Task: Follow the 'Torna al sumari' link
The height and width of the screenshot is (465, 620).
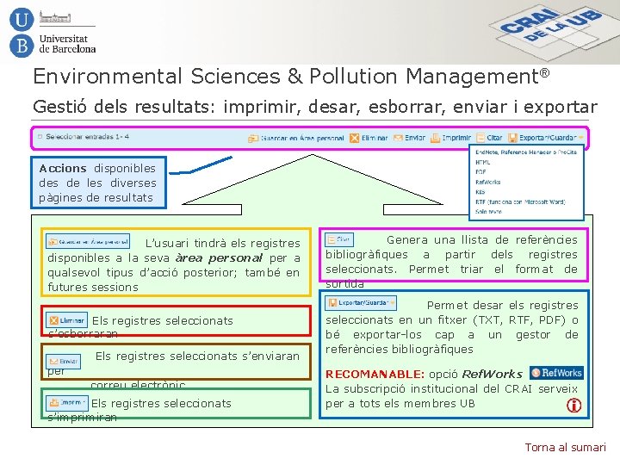Action: point(565,447)
